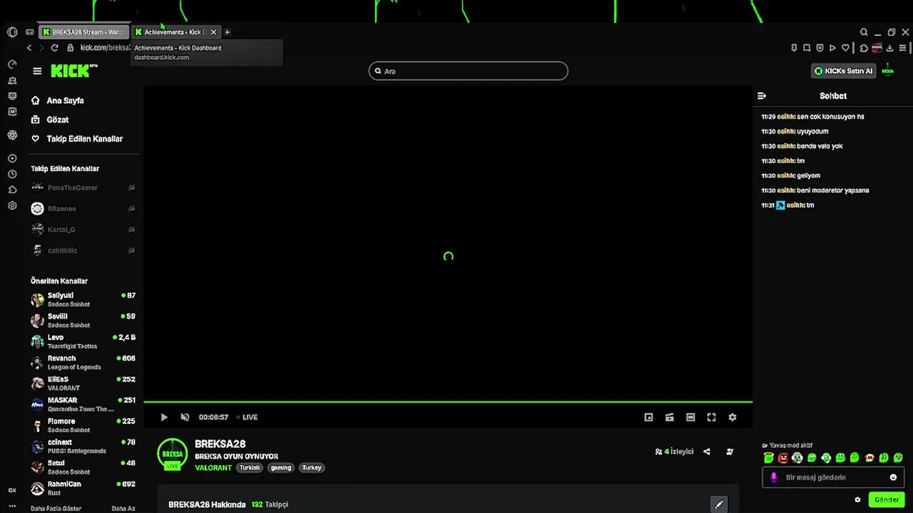
Task: Open GX Control speedometer in sidebar
Action: click(x=12, y=64)
